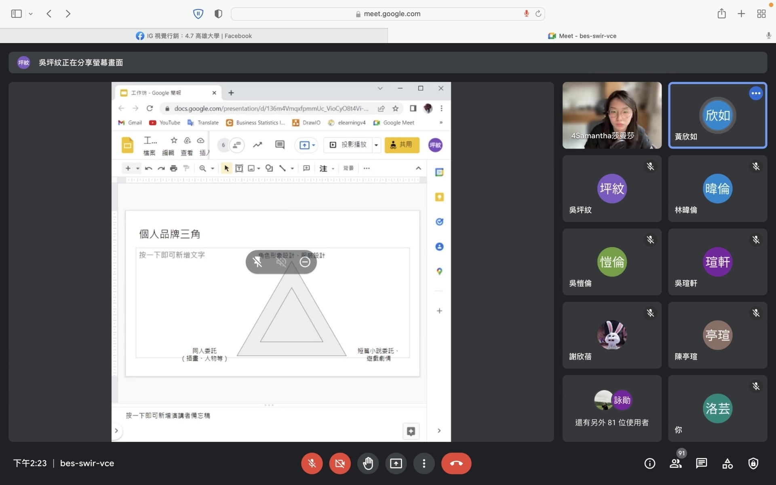Click the microphone indicator in address bar

pyautogui.click(x=526, y=14)
